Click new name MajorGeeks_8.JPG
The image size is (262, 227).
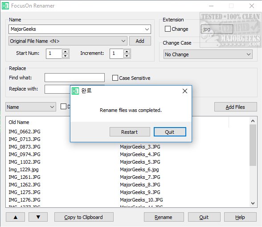click(140, 185)
